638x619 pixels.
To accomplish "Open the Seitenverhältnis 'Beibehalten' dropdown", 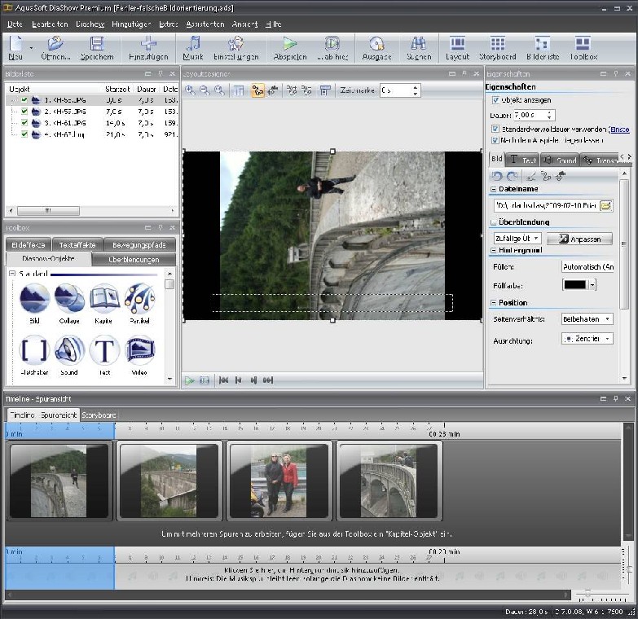I will pyautogui.click(x=587, y=319).
